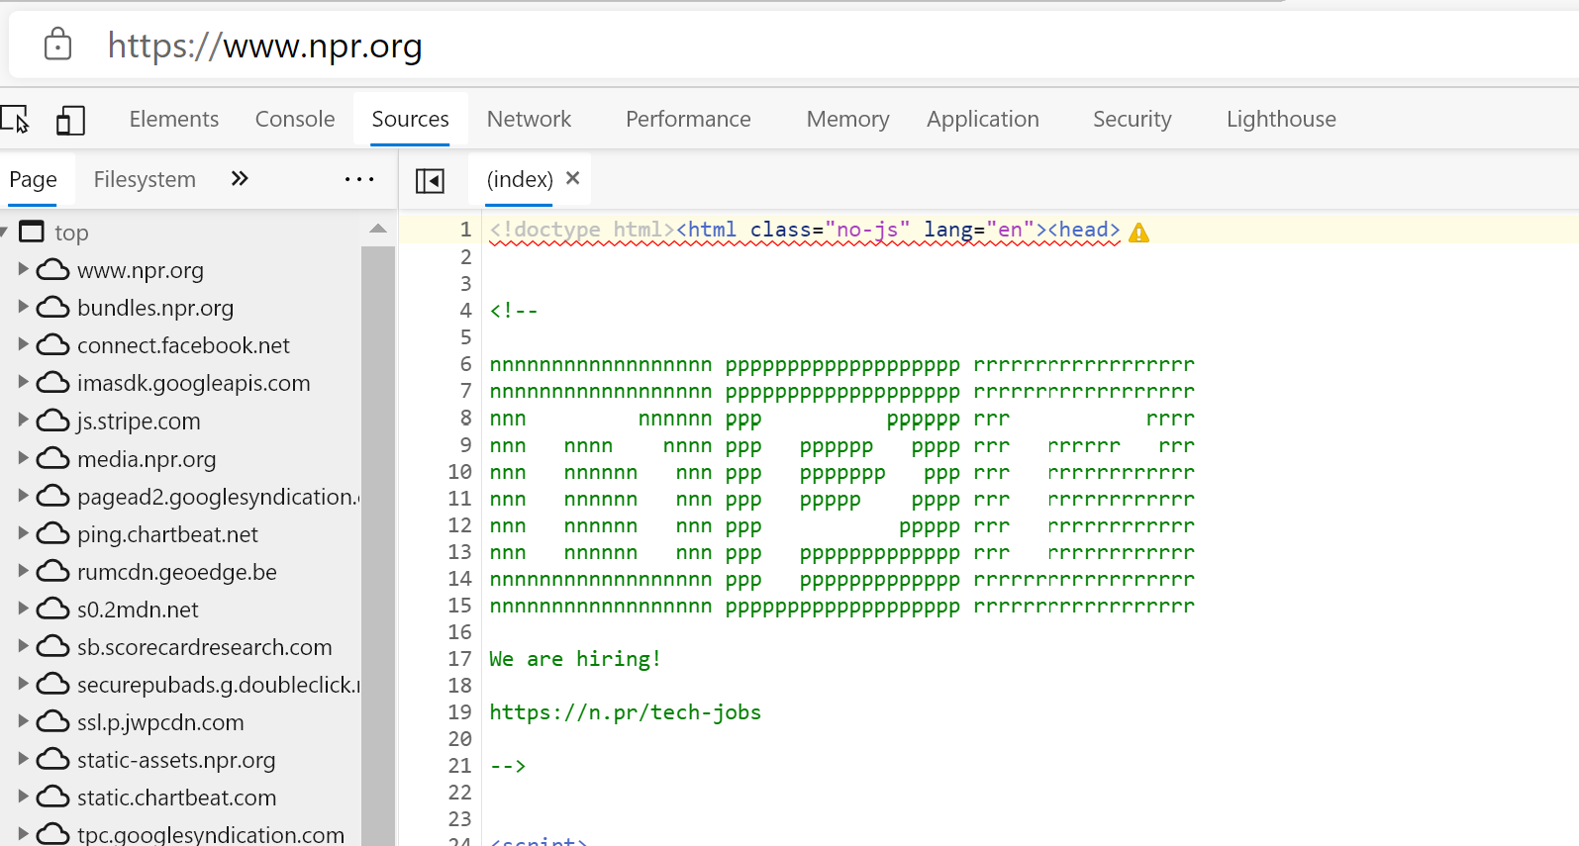The width and height of the screenshot is (1579, 846).
Task: Close the (index) file tab
Action: (572, 178)
